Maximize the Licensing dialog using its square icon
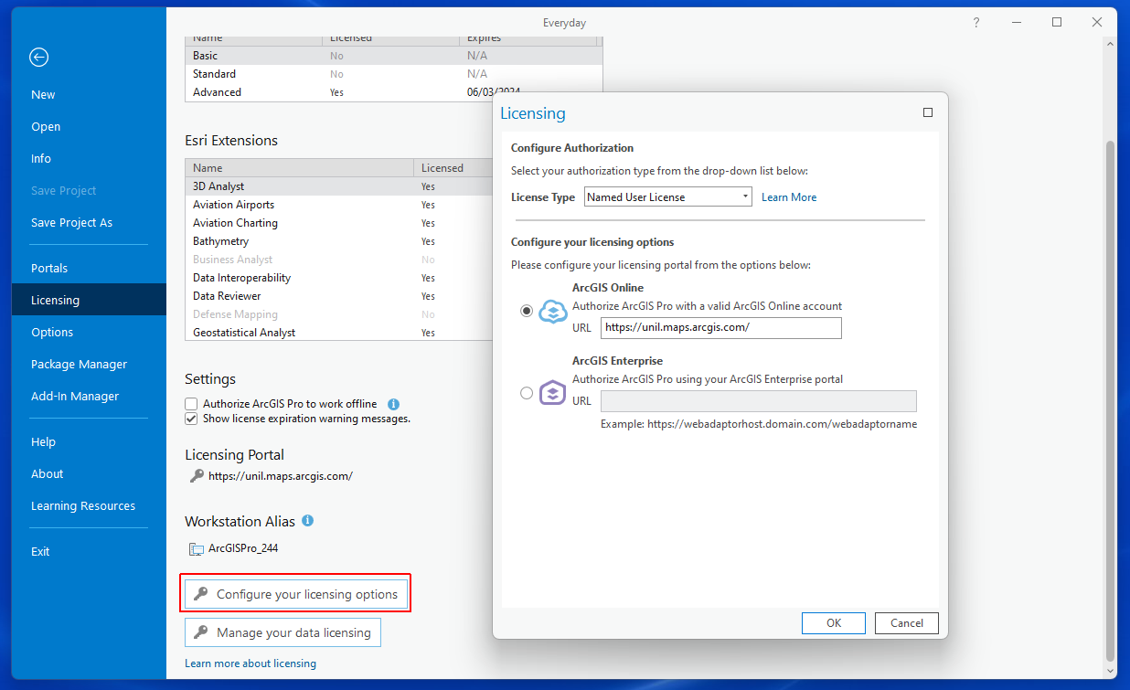 [928, 113]
